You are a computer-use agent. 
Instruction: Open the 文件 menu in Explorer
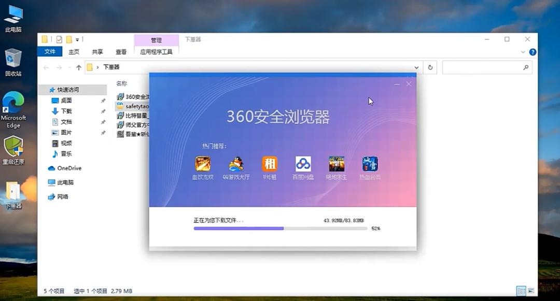pos(50,51)
